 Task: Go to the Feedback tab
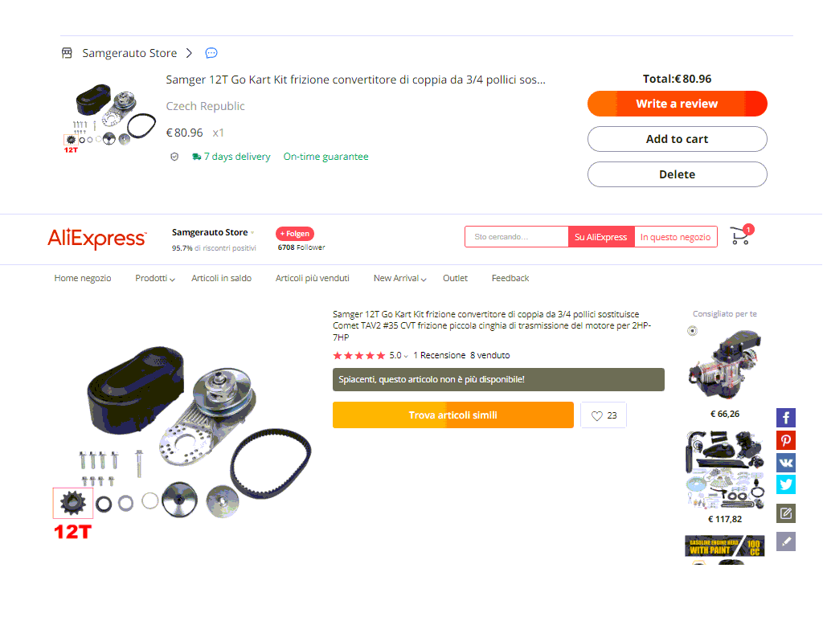[x=510, y=278]
